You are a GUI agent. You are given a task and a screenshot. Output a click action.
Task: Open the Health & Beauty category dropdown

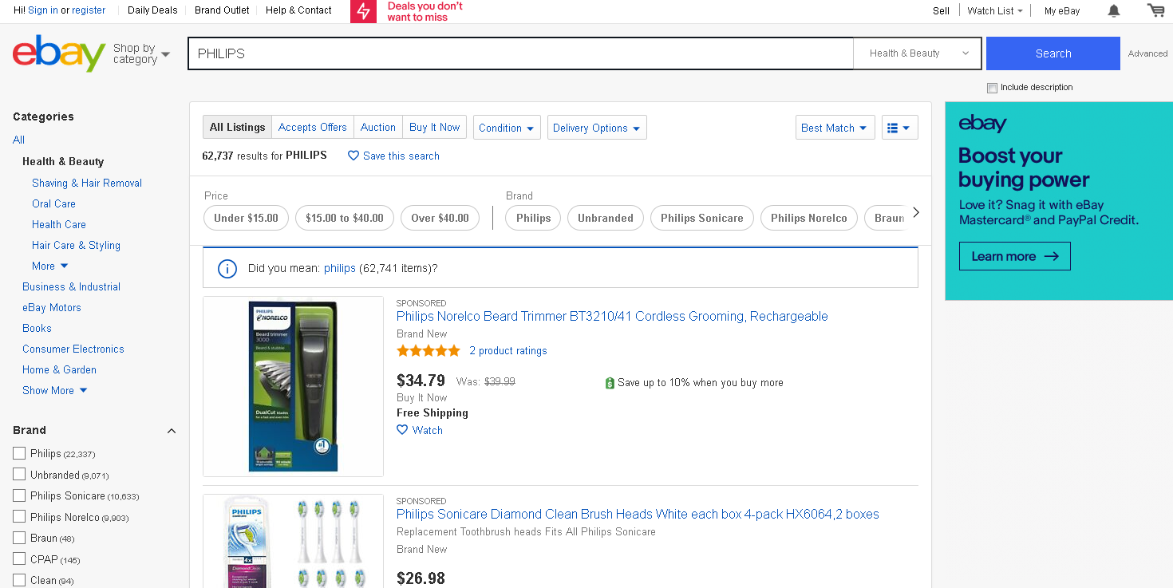click(917, 53)
